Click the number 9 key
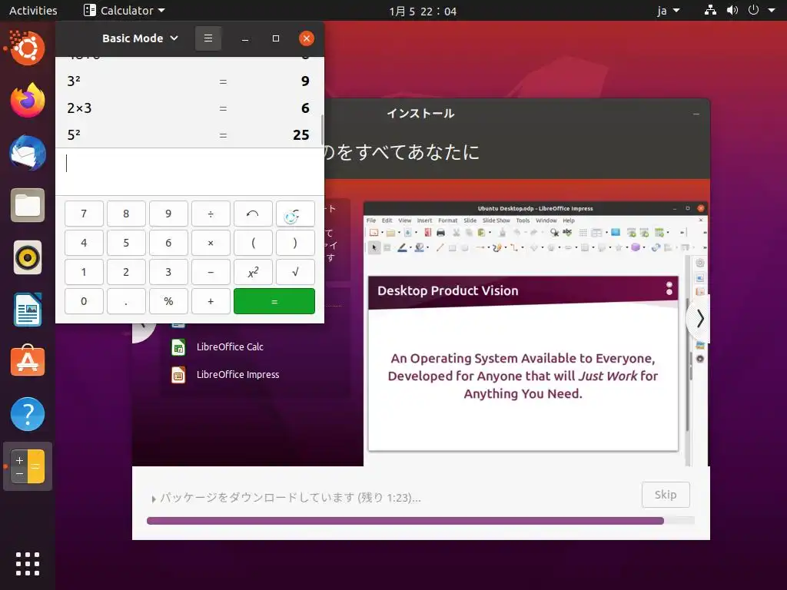The image size is (787, 590). pos(168,214)
